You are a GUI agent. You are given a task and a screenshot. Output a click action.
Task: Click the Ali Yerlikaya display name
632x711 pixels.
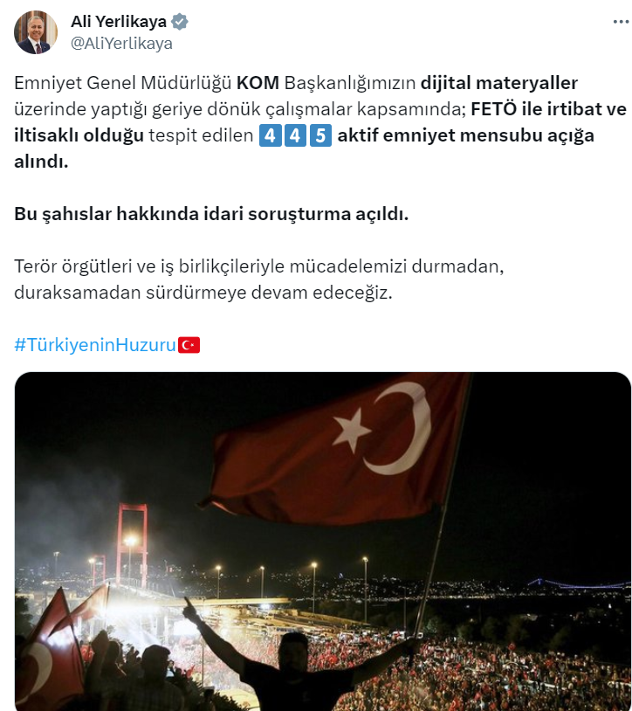tap(119, 21)
